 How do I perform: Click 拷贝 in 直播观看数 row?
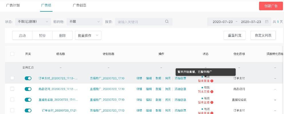(168, 100)
